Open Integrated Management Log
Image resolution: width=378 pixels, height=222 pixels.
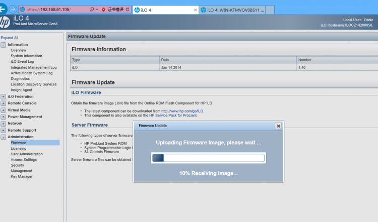(x=33, y=67)
